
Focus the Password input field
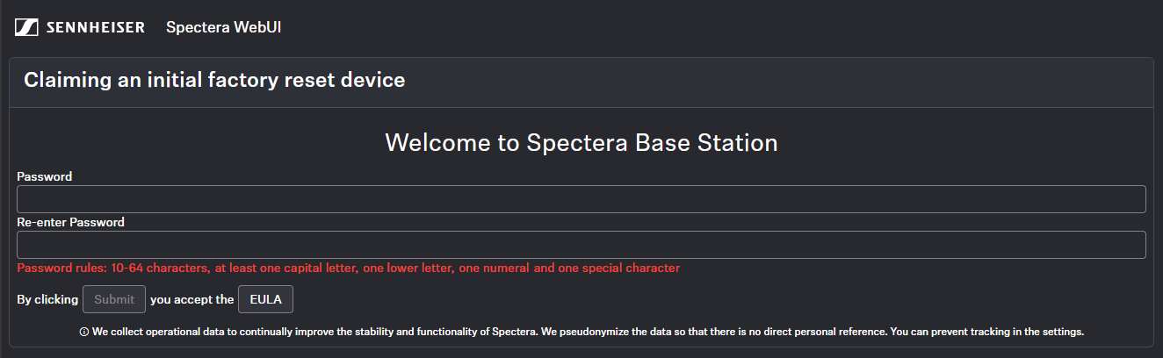[581, 199]
